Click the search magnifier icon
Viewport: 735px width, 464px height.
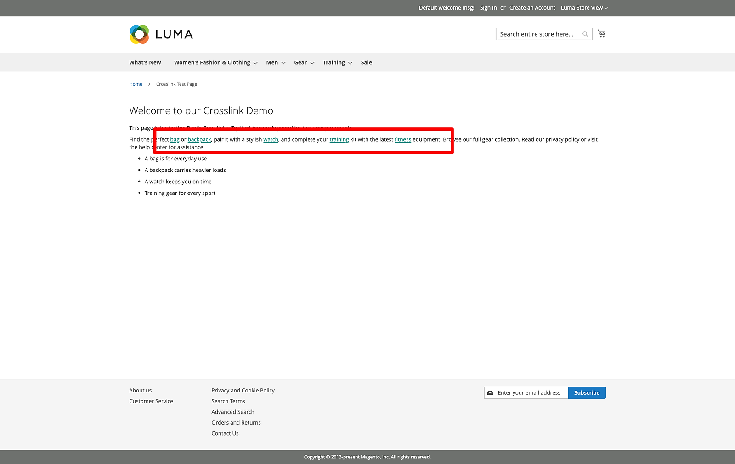pos(585,33)
